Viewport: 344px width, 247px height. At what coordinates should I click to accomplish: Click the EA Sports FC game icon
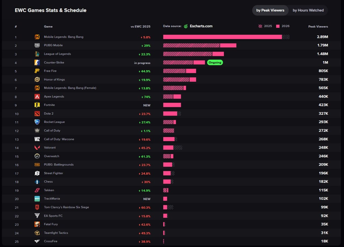(x=37, y=216)
